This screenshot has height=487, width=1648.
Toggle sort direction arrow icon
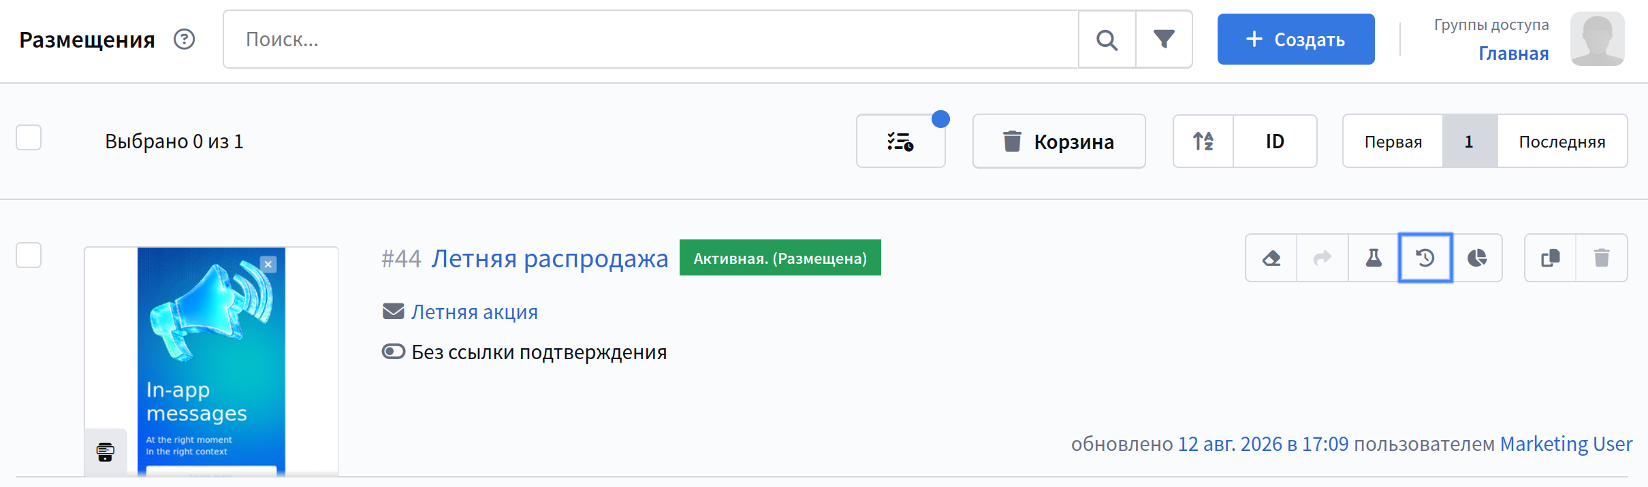pyautogui.click(x=1203, y=141)
